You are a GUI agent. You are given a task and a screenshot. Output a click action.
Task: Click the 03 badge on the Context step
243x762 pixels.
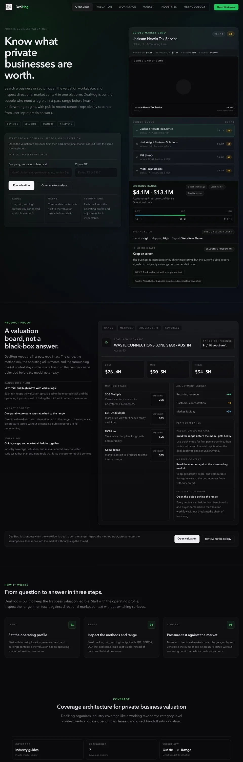231,624
